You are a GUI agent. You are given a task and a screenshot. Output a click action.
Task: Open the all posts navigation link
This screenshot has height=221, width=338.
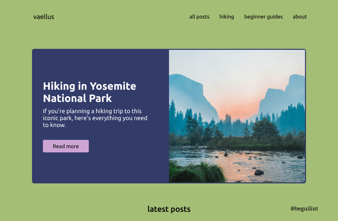[199, 17]
